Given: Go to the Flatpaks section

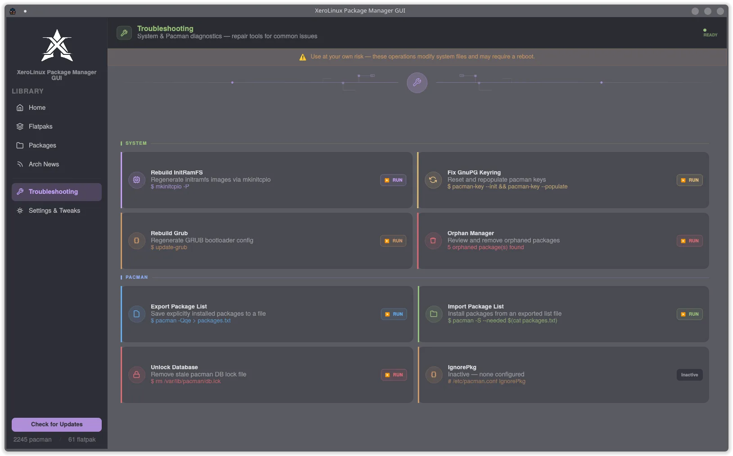Looking at the screenshot, I should [x=57, y=127].
